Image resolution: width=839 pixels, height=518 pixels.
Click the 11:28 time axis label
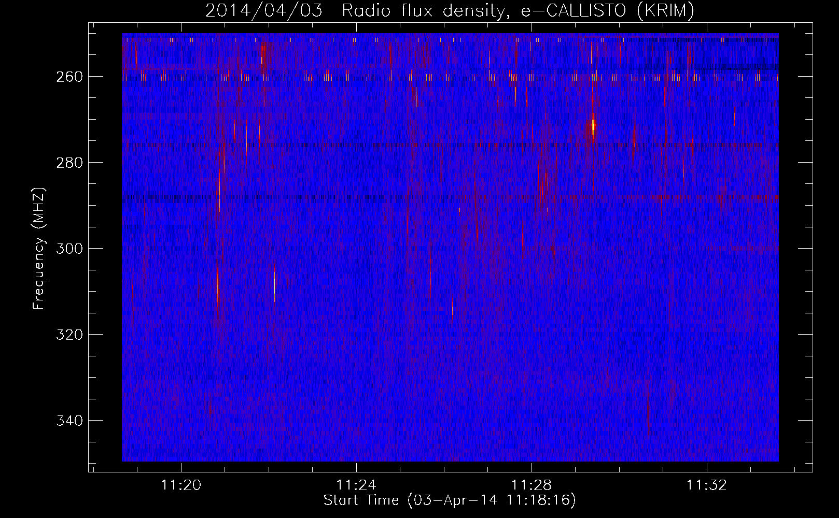tap(532, 485)
